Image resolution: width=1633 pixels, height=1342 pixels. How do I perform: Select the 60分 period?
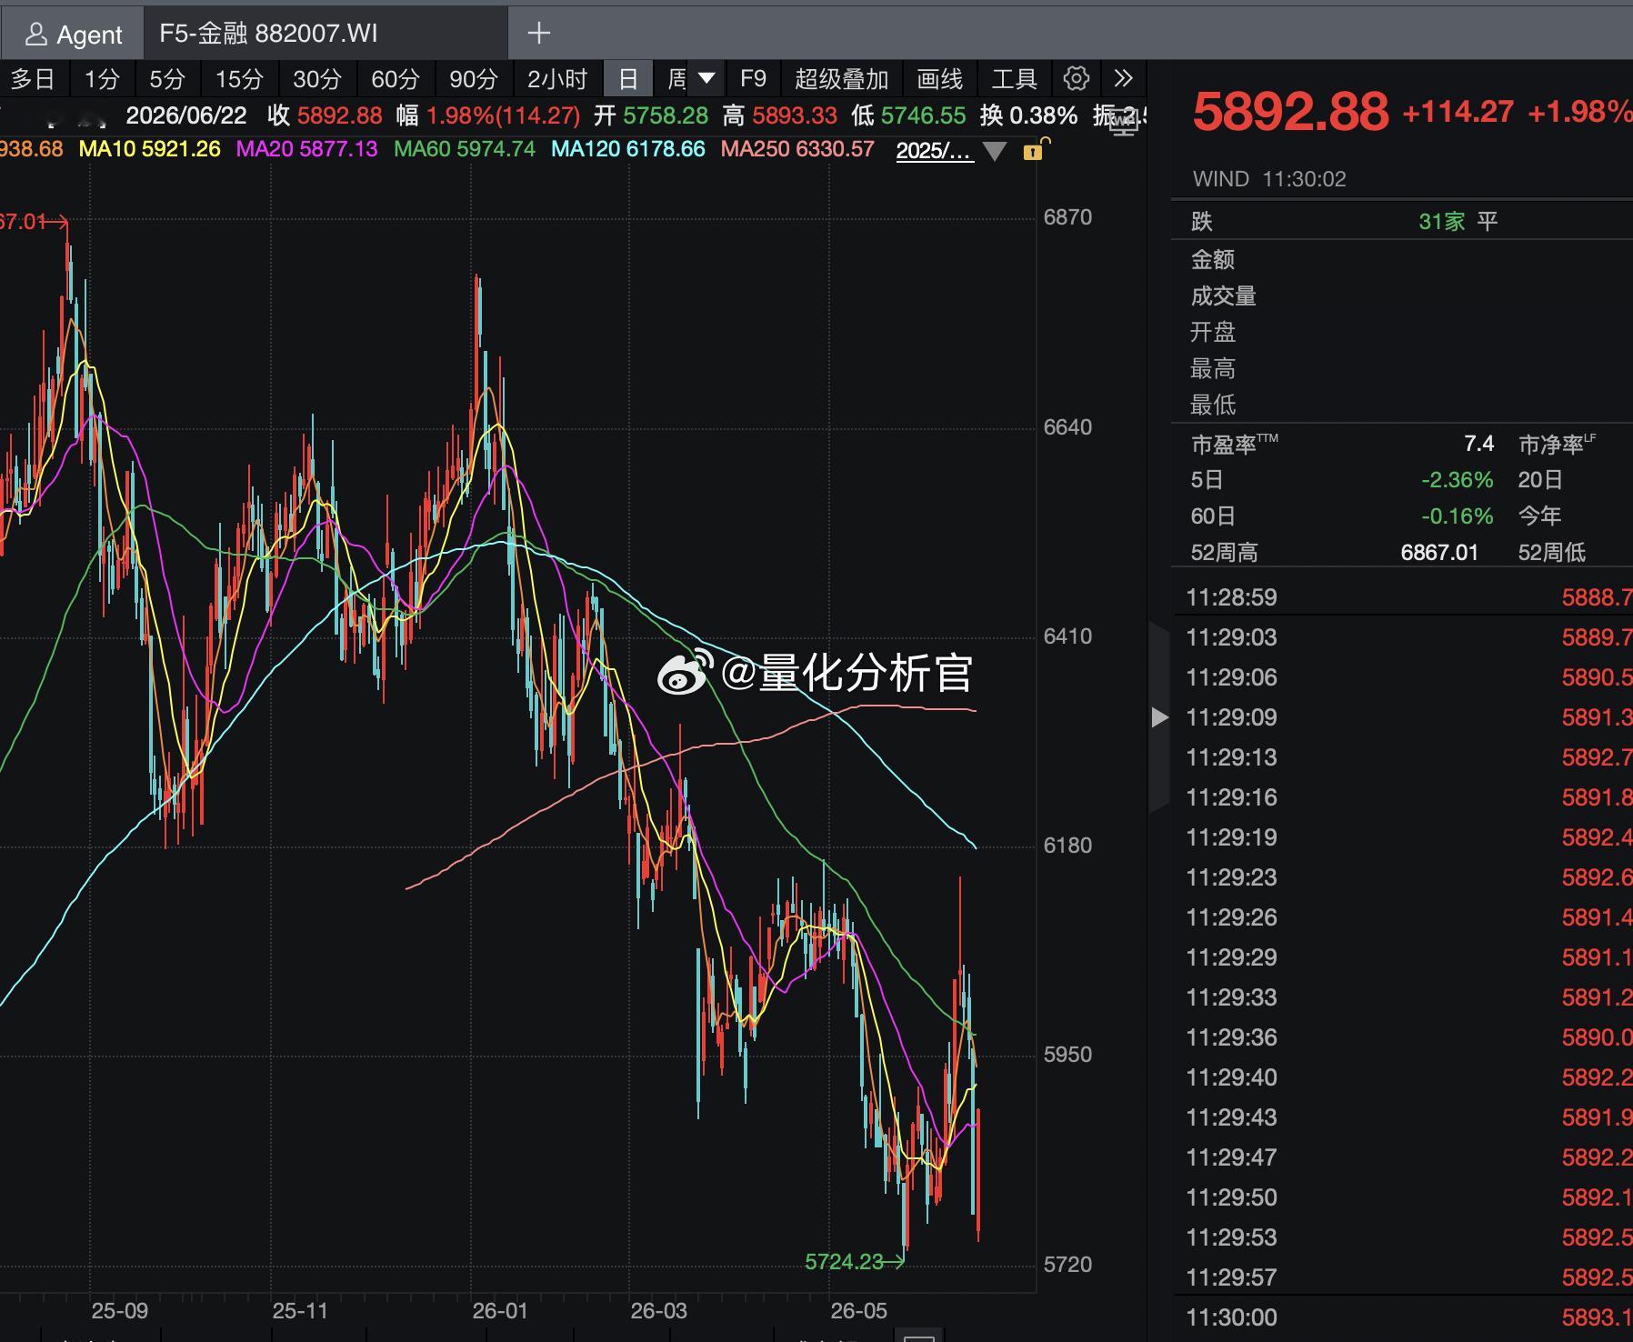(x=395, y=79)
